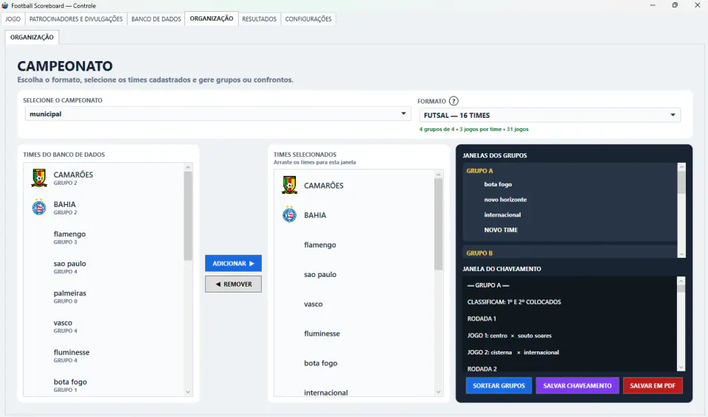Click the GRUPO B header in group windows

[x=479, y=253]
